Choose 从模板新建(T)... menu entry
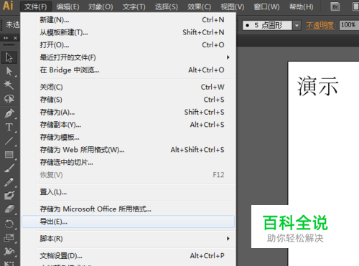 pyautogui.click(x=128, y=32)
